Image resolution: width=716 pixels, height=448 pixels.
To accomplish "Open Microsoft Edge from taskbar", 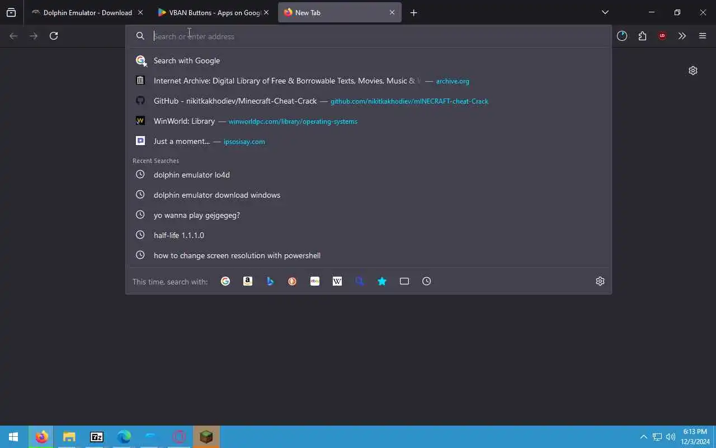I will pos(124,437).
